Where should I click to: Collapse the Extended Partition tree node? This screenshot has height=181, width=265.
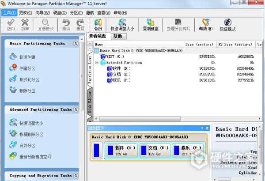pos(97,63)
